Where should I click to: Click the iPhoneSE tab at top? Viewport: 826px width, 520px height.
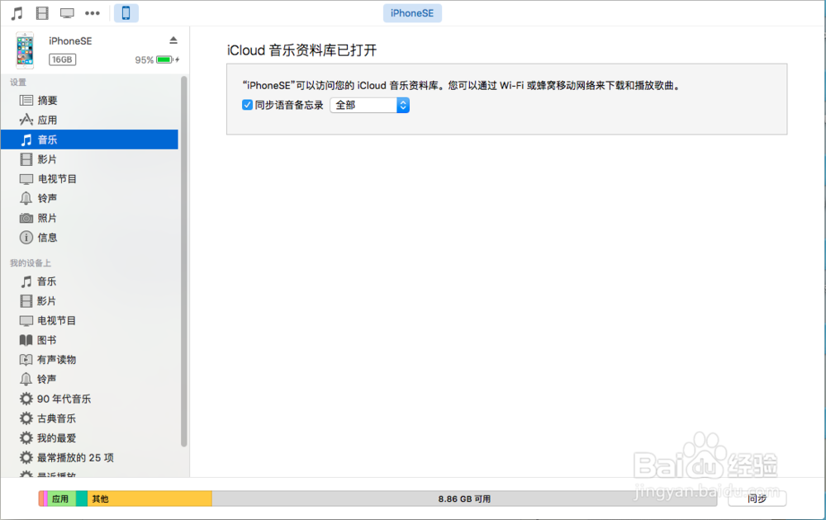tap(412, 13)
